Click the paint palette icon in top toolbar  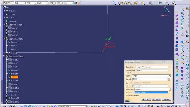(136, 3)
